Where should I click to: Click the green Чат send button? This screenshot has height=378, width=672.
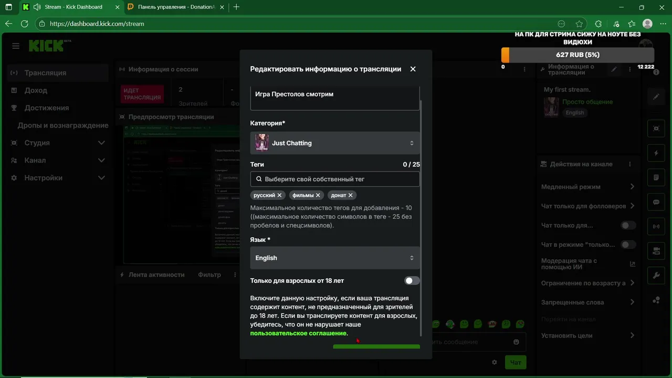coord(516,362)
